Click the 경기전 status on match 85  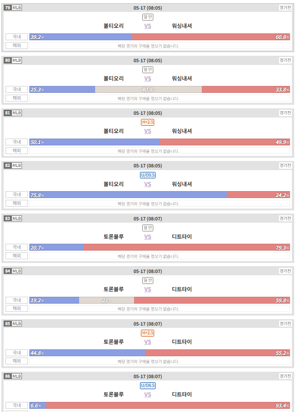(x=285, y=323)
